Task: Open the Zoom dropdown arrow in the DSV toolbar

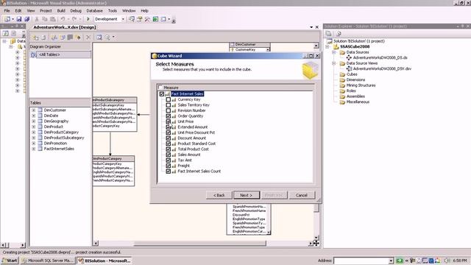Action: (x=113, y=38)
